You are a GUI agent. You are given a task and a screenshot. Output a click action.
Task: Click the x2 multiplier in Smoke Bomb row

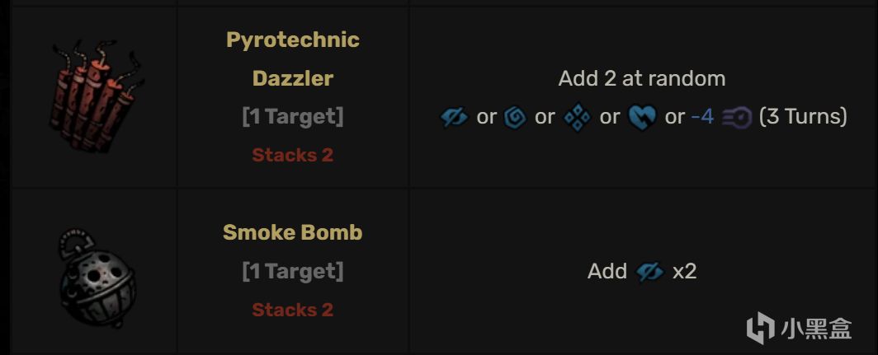tap(685, 271)
